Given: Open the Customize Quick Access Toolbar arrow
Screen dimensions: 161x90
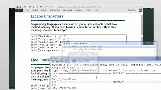Looking at the screenshot, I should 53,7.
